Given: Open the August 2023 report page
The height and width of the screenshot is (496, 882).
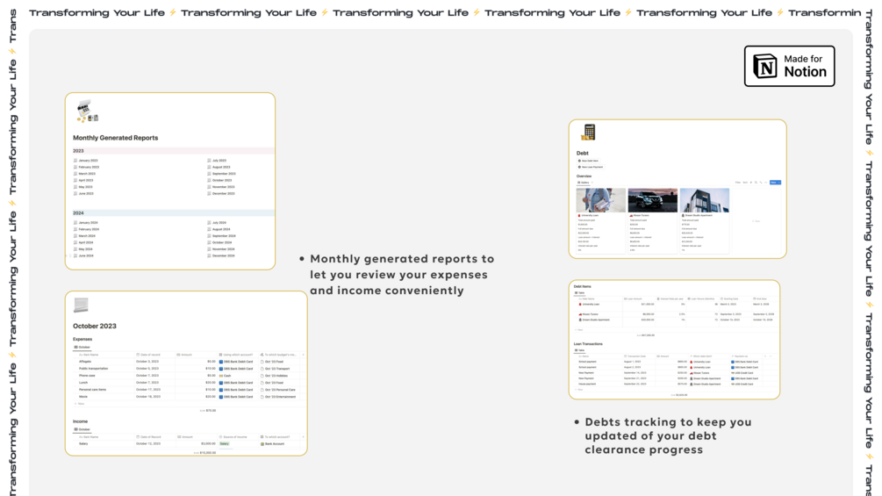Looking at the screenshot, I should coord(219,167).
